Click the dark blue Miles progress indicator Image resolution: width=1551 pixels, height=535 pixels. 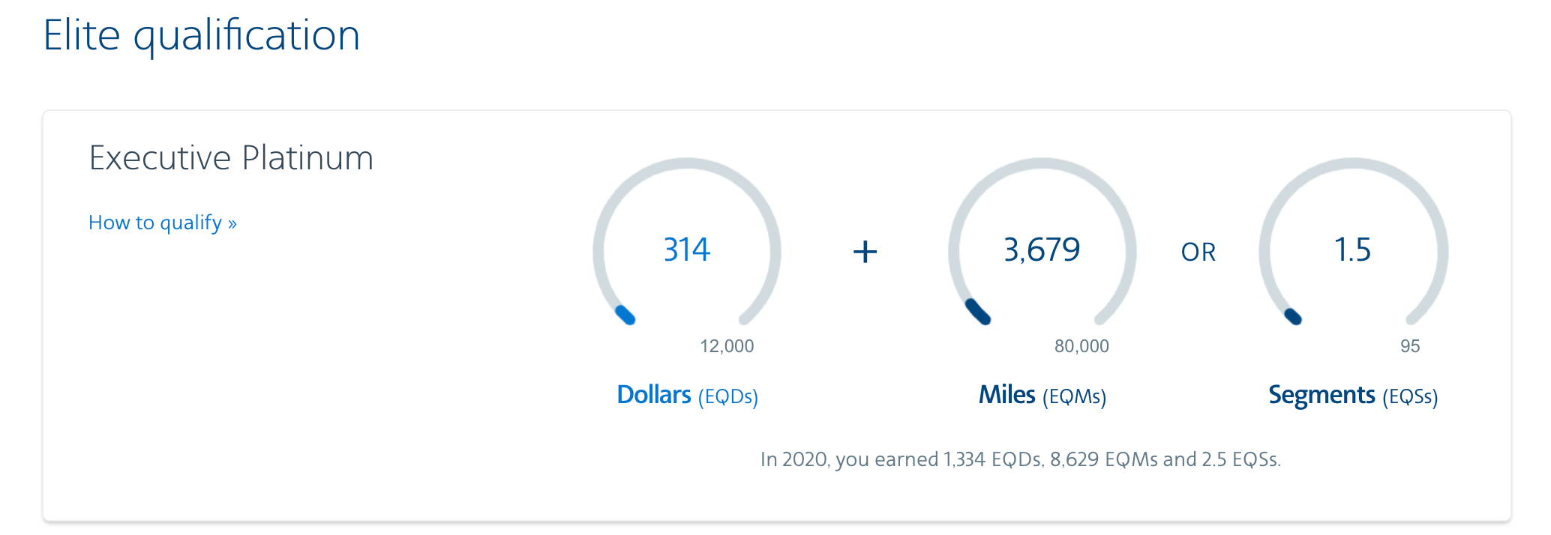tap(978, 312)
